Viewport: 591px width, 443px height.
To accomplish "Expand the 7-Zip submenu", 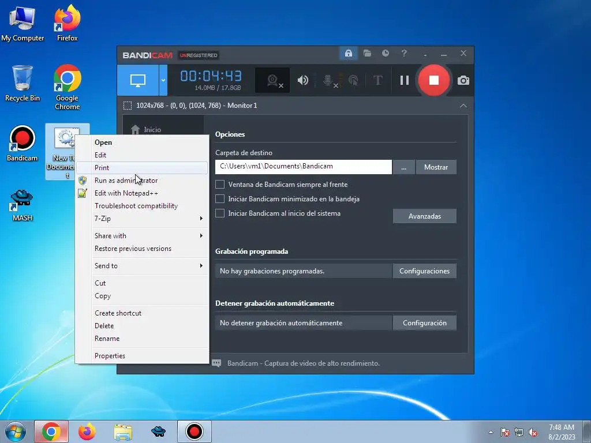I will 142,219.
